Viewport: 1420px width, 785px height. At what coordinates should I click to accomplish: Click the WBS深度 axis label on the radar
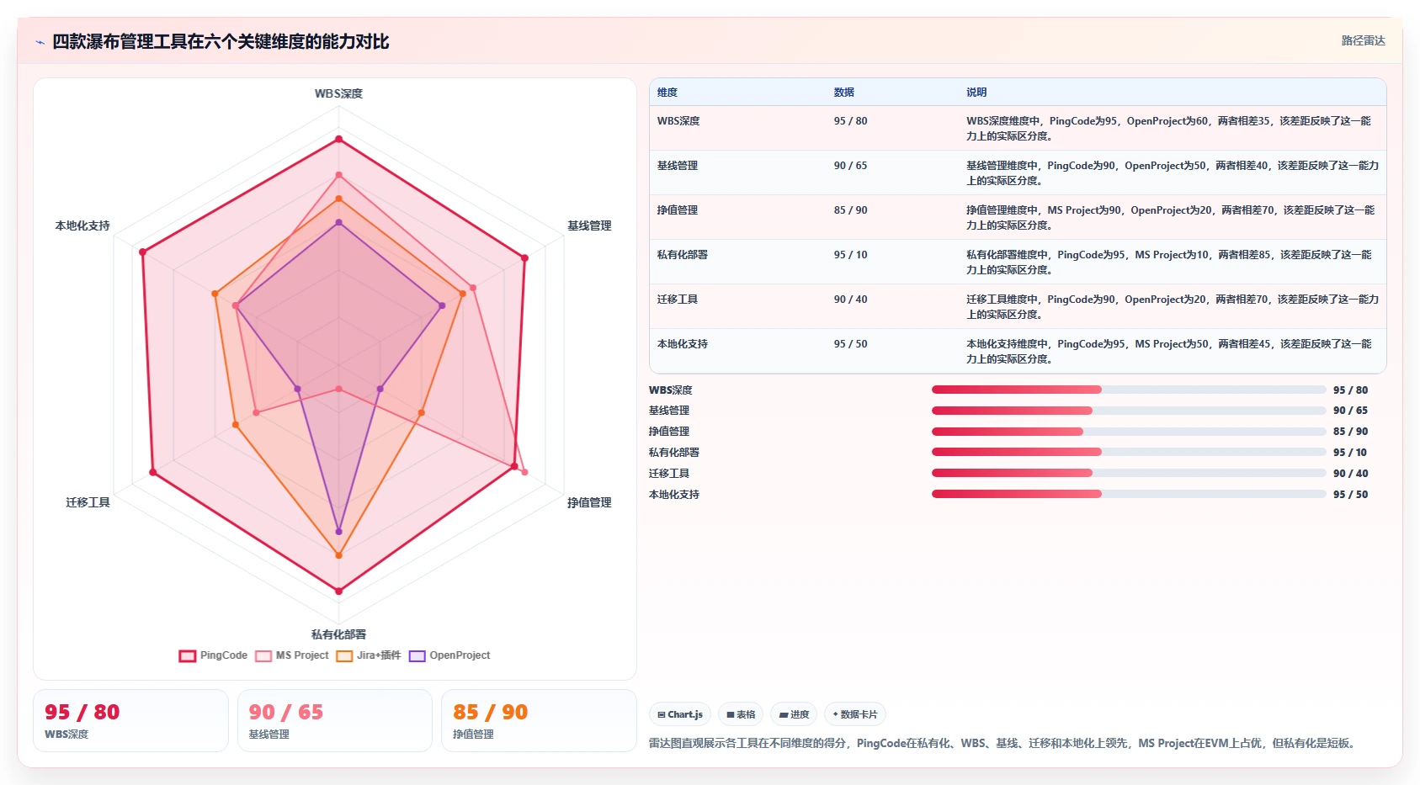point(338,93)
